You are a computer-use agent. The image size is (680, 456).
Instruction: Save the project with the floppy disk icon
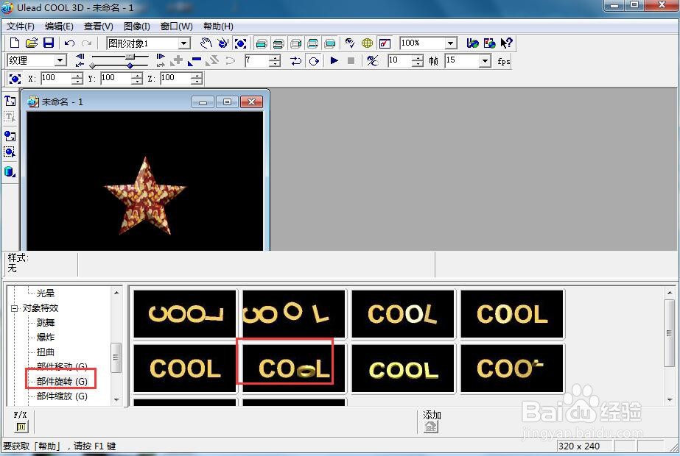tap(49, 43)
